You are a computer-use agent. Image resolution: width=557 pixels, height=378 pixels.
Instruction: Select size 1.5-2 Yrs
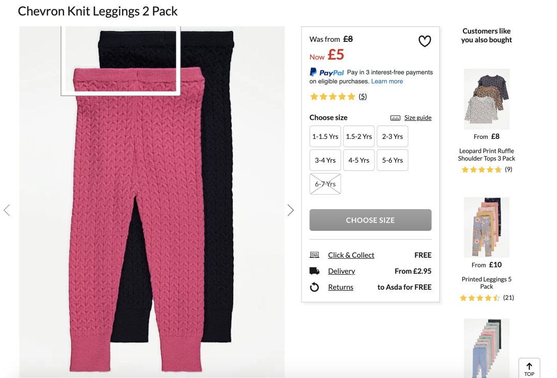[x=359, y=136]
